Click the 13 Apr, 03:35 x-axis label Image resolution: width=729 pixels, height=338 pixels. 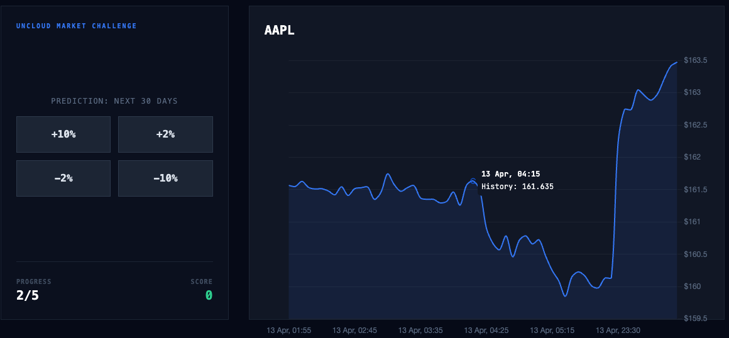click(421, 330)
